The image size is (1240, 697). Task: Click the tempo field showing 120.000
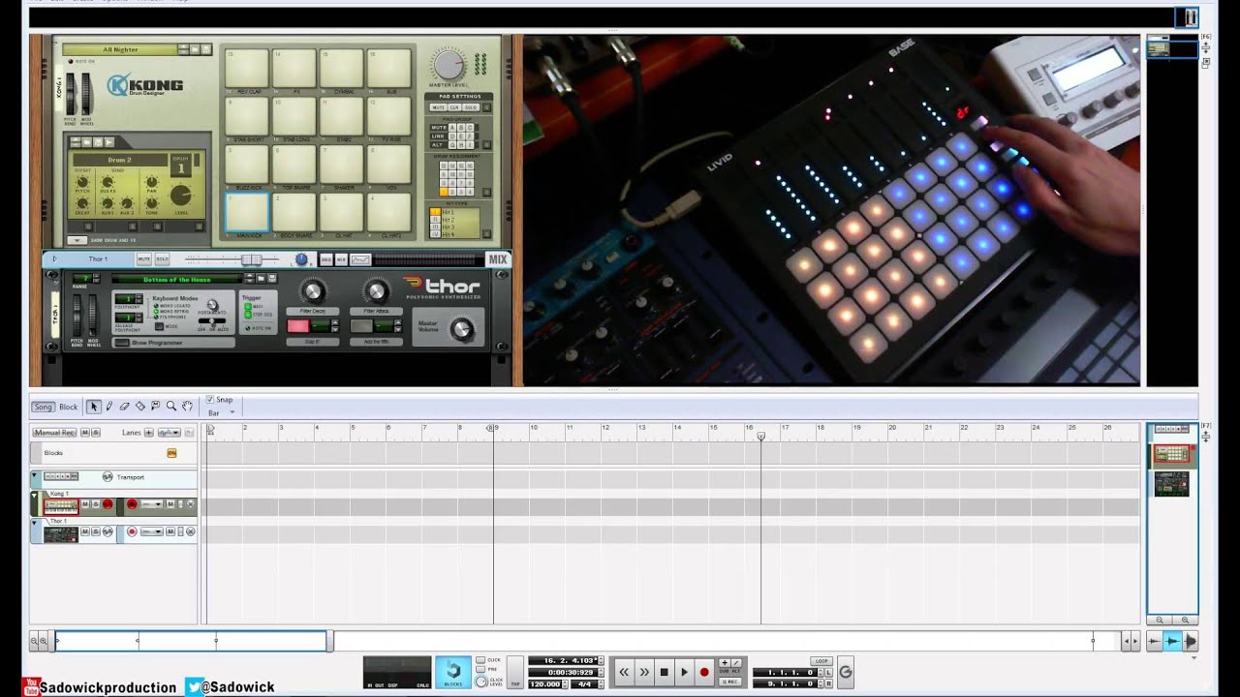(x=547, y=683)
